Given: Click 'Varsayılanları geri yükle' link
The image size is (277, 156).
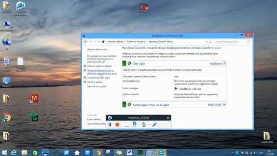Looking at the screenshot, I should tap(98, 78).
